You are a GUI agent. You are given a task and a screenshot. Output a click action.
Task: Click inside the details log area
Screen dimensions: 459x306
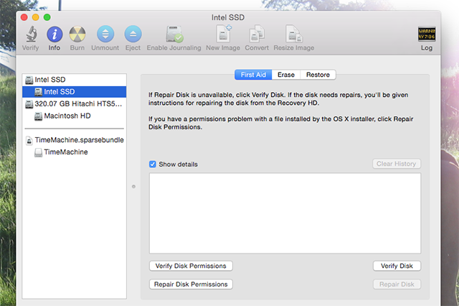coord(285,213)
